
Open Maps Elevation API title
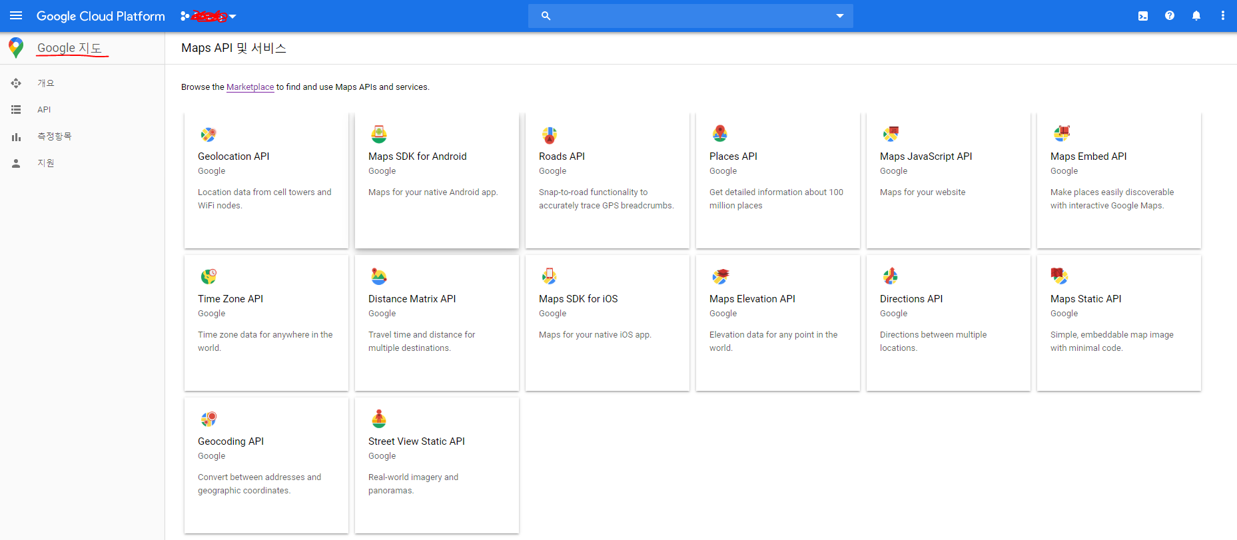coord(753,299)
